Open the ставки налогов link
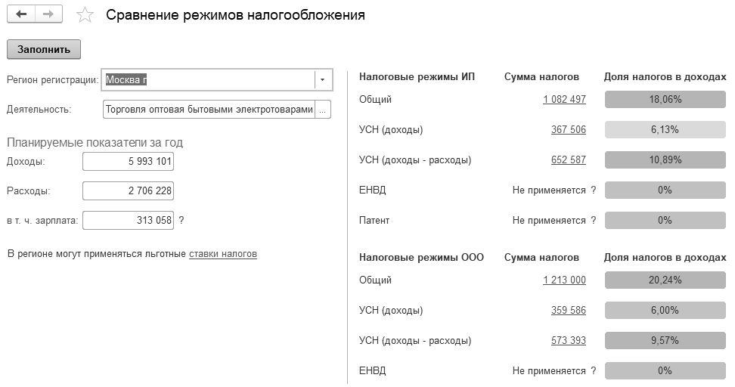Image resolution: width=735 pixels, height=387 pixels. point(223,254)
